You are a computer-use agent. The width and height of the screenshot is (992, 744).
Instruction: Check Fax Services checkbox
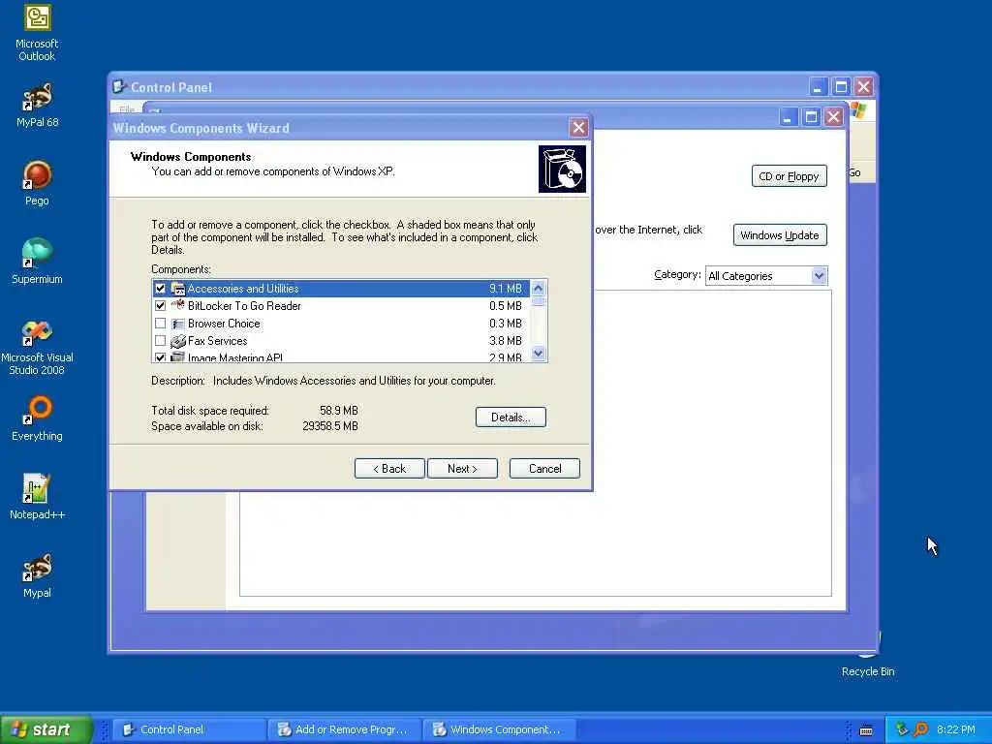160,341
